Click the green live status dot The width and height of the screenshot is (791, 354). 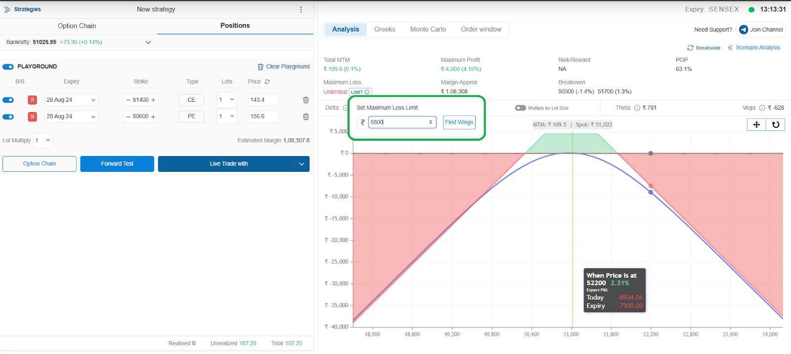point(751,9)
